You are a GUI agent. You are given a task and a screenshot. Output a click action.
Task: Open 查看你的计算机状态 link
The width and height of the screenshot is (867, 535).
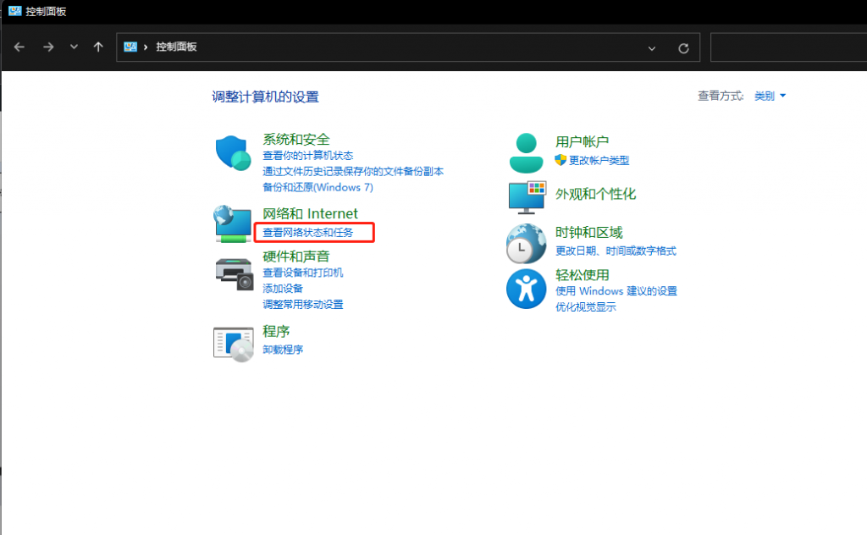[307, 156]
